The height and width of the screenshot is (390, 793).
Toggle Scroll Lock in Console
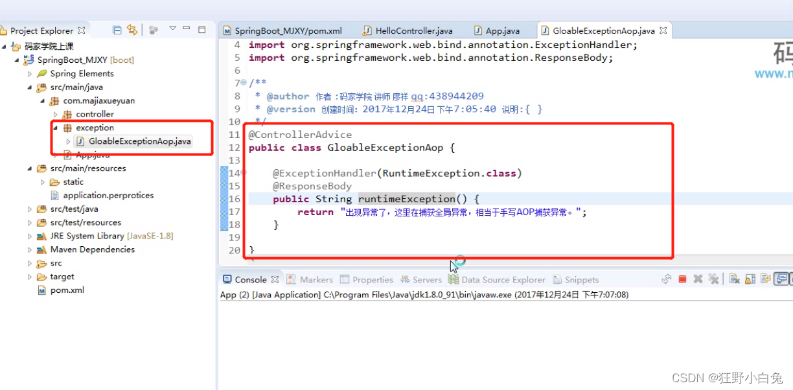click(750, 279)
